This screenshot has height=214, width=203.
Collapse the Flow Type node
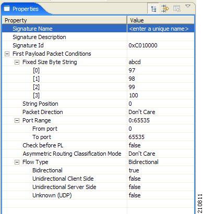coord(17,162)
